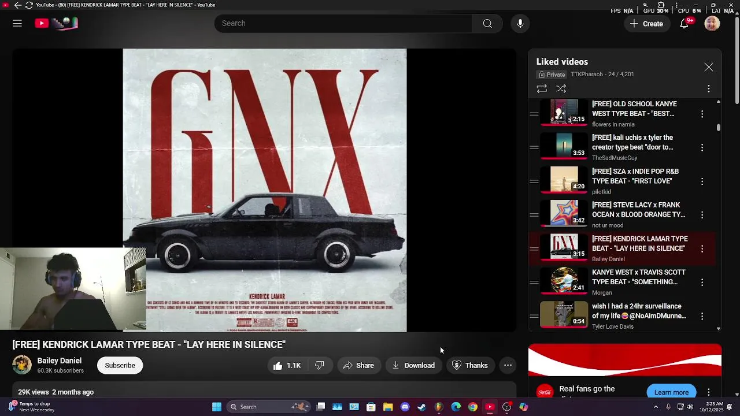Click the Private playlist privacy badge
The height and width of the screenshot is (416, 740).
coord(552,75)
